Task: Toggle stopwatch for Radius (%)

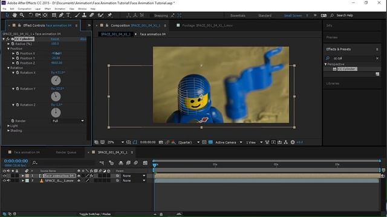Action: [x=13, y=44]
